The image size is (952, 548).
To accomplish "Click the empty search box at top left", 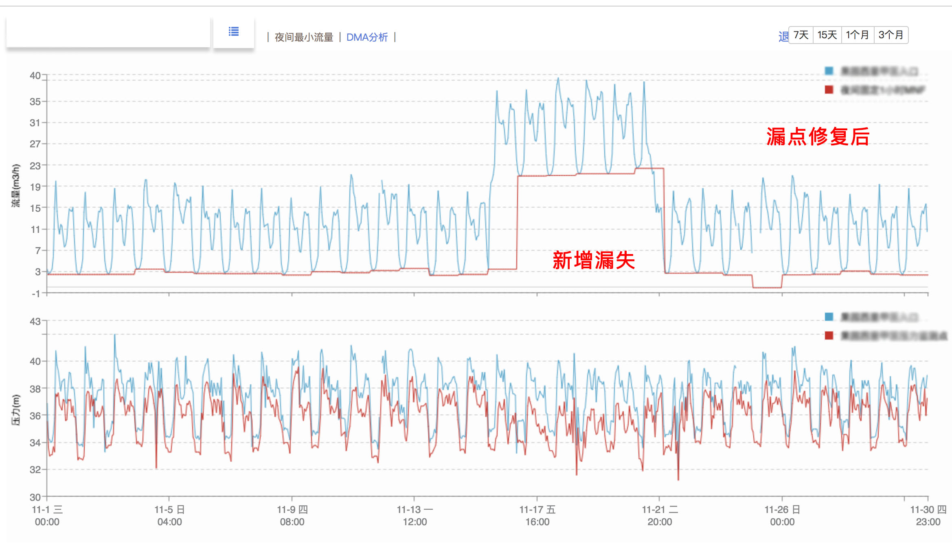I will click(x=108, y=33).
